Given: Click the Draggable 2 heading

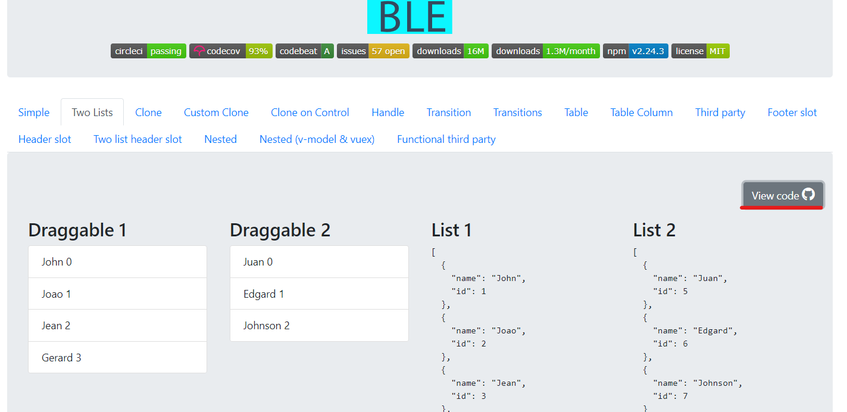Looking at the screenshot, I should coord(280,230).
